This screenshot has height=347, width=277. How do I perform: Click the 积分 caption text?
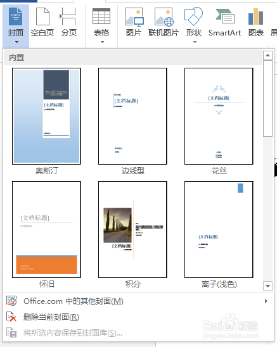pyautogui.click(x=133, y=284)
